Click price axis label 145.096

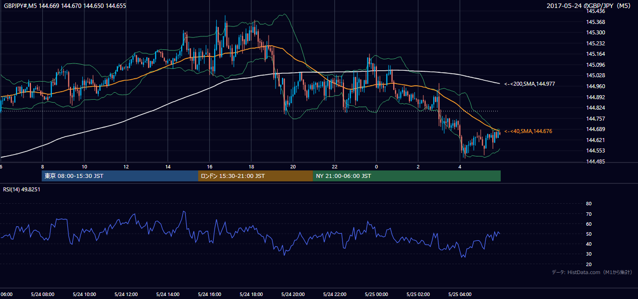[595, 65]
